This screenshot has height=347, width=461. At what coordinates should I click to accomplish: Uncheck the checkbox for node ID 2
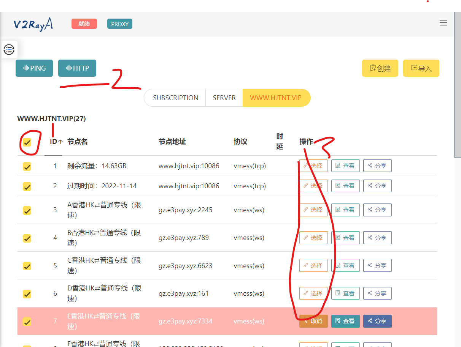point(27,186)
